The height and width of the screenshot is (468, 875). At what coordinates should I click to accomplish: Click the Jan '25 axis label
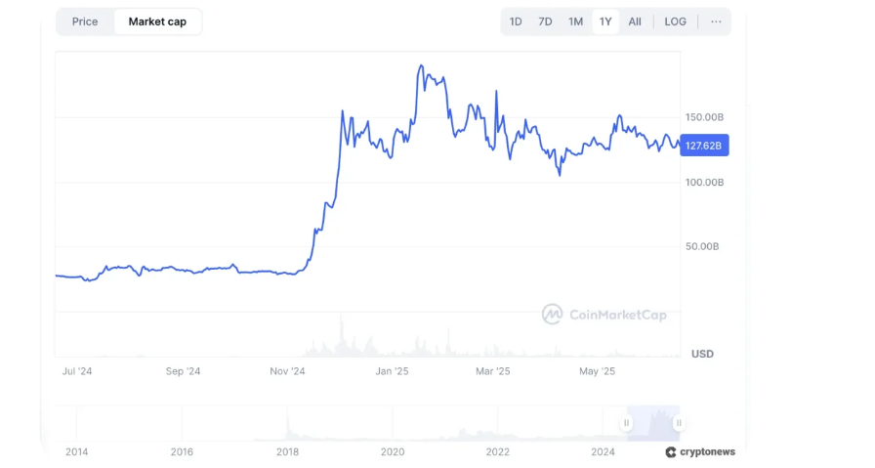tap(392, 371)
